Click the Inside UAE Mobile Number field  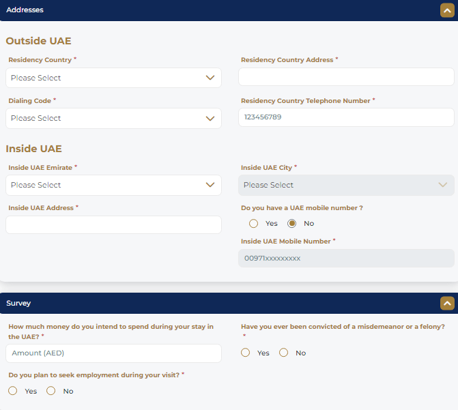pyautogui.click(x=345, y=258)
